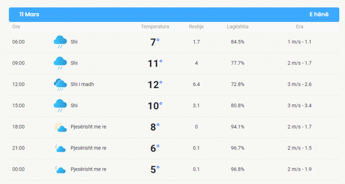Screen dimensions: 345x184
Task: Click the Era column header
Action: [299, 27]
